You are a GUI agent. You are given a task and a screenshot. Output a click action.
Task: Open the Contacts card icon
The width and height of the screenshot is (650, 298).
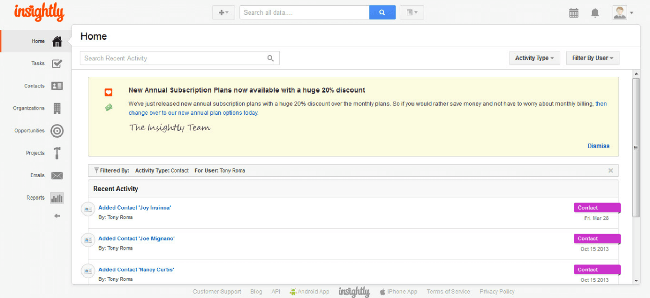tap(57, 86)
